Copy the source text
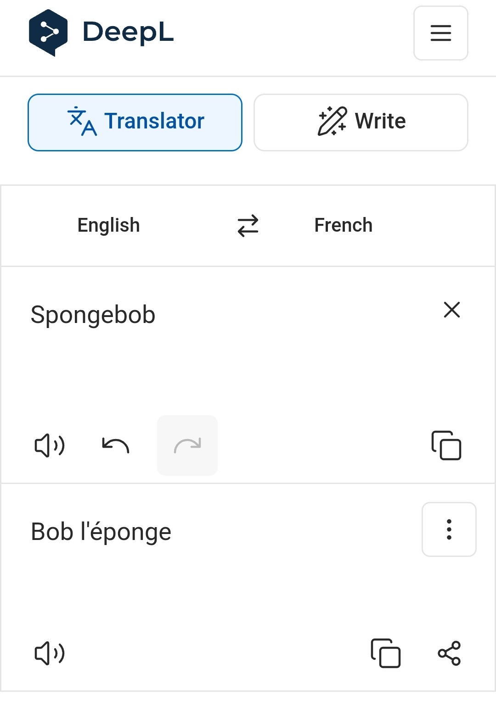Image resolution: width=496 pixels, height=701 pixels. 446,445
